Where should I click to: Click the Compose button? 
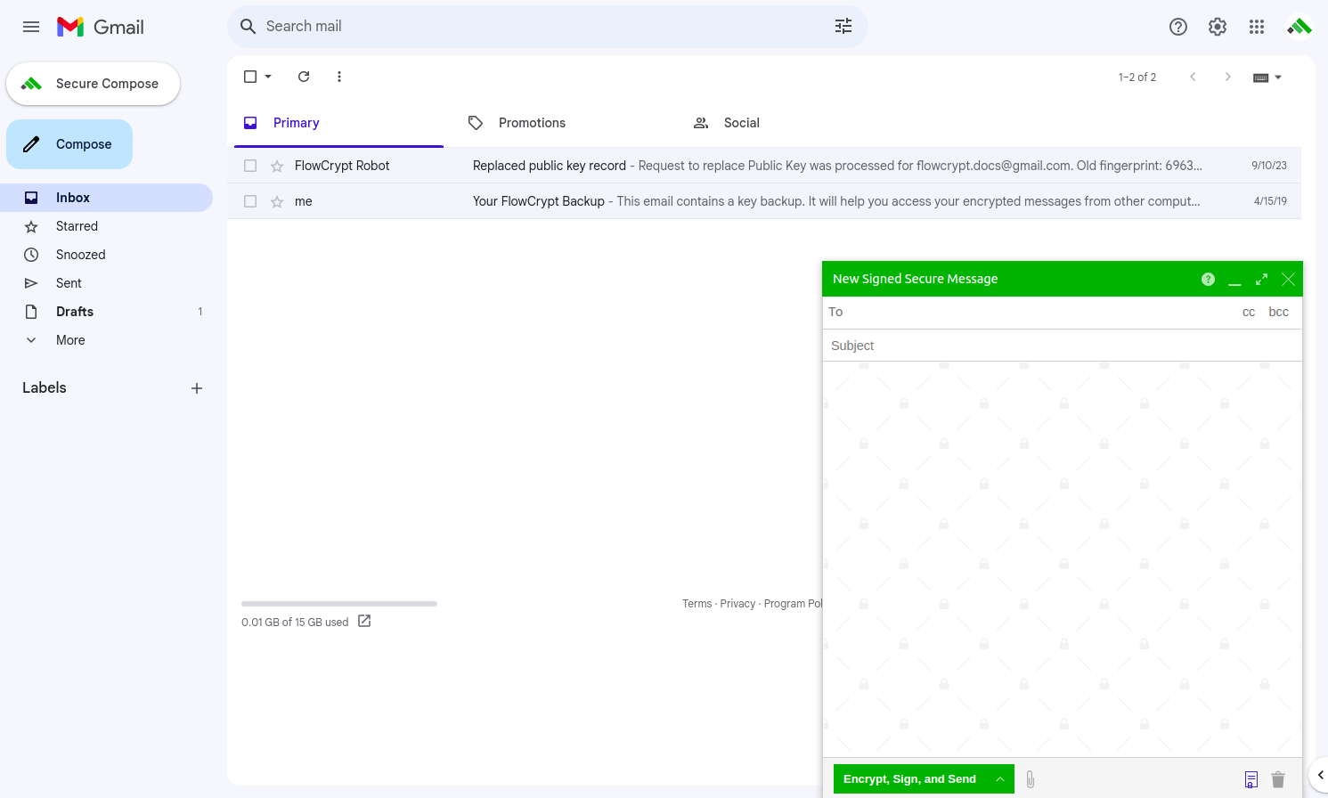[69, 144]
